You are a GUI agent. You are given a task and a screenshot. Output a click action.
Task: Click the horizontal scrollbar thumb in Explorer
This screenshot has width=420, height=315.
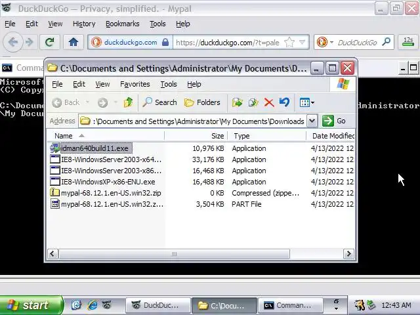pos(174,254)
